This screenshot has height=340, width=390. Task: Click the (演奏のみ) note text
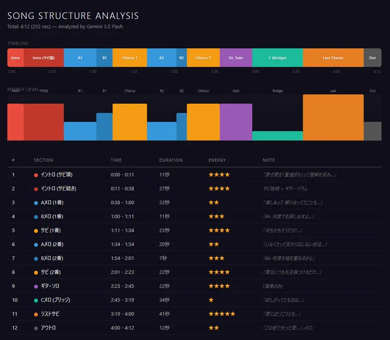(273, 286)
